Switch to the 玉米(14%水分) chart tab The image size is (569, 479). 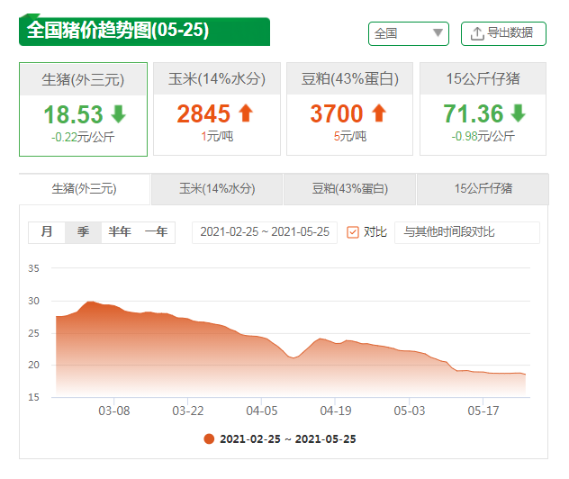coord(217,189)
